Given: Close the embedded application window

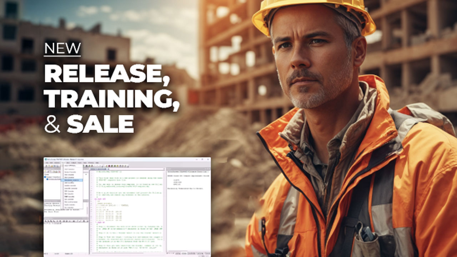Looking at the screenshot, I should [x=208, y=159].
